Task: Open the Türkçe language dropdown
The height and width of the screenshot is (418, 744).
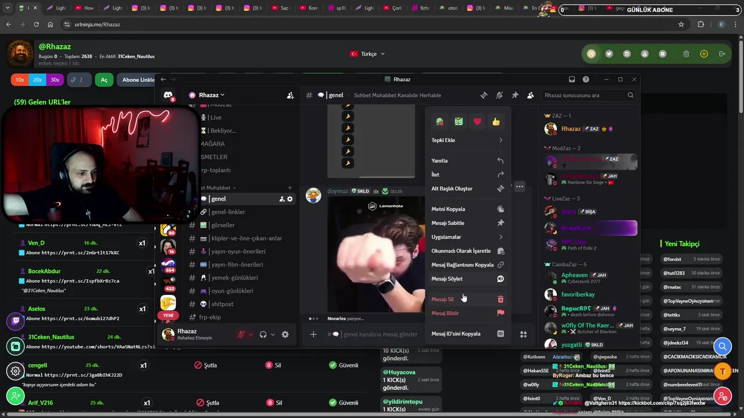Action: click(368, 54)
